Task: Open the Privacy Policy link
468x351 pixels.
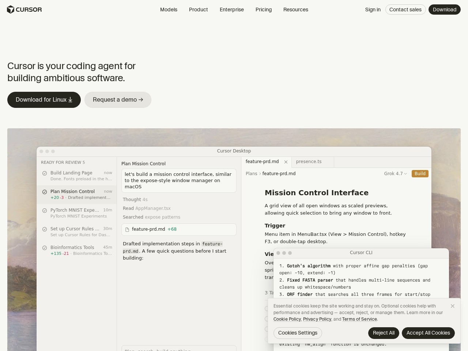Action: (x=317, y=319)
